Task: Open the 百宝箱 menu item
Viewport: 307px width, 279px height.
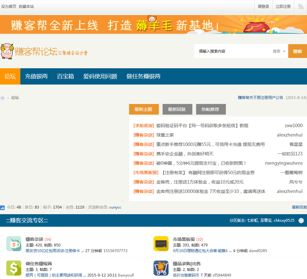Action: (x=65, y=76)
